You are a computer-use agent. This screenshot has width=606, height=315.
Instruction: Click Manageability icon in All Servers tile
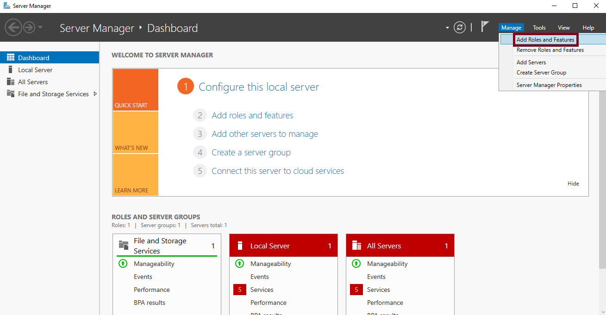356,264
